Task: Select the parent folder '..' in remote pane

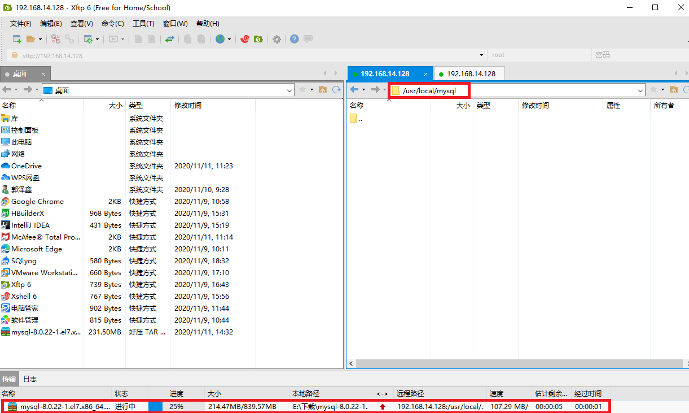Action: click(x=357, y=119)
